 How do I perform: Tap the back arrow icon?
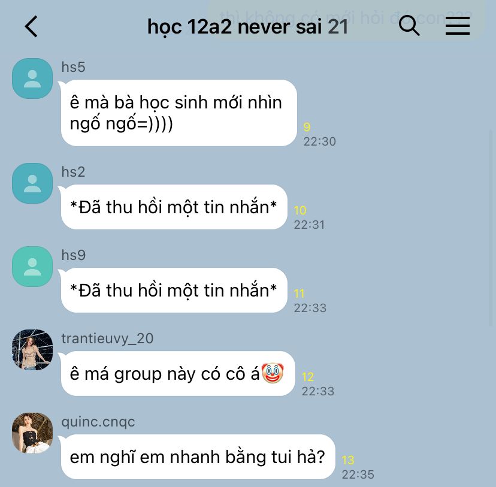click(31, 26)
